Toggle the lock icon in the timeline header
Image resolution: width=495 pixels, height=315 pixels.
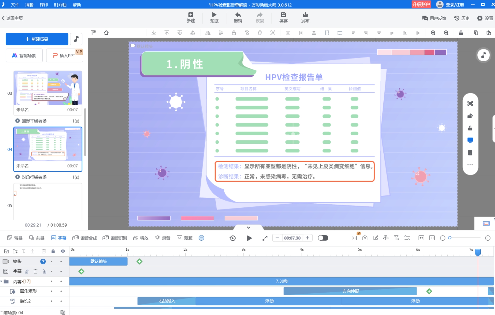(x=53, y=251)
